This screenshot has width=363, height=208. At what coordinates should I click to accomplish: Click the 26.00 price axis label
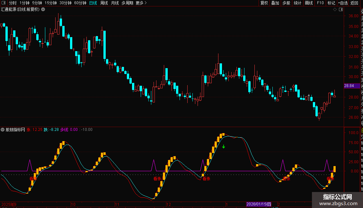353,117
